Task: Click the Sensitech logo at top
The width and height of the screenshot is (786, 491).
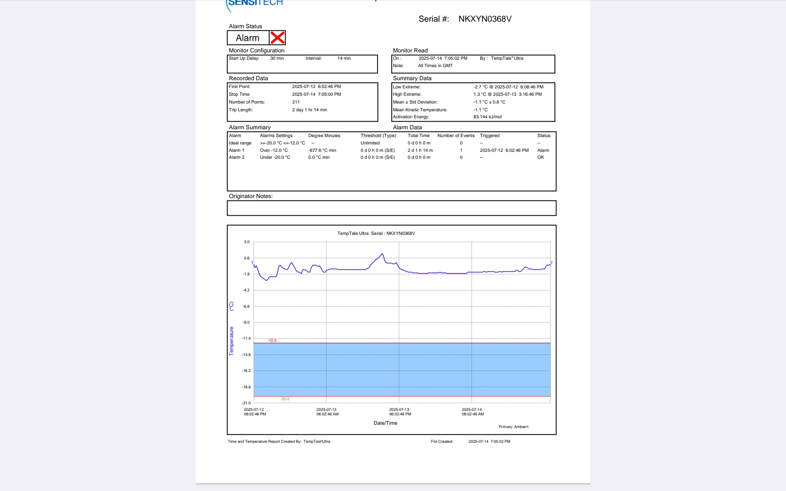Action: pyautogui.click(x=255, y=3)
